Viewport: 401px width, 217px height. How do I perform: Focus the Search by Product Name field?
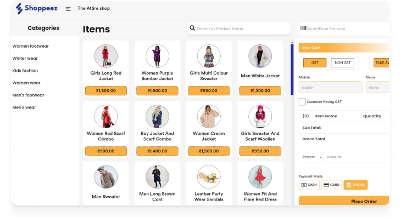(238, 28)
